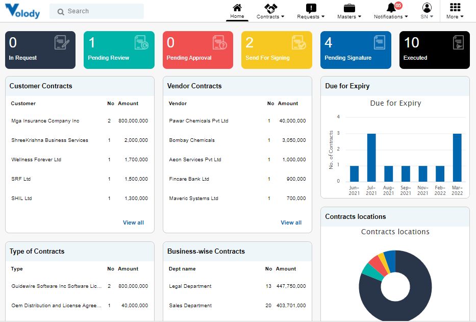The height and width of the screenshot is (322, 476).
Task: Click View all under Customer Contracts
Action: point(133,222)
